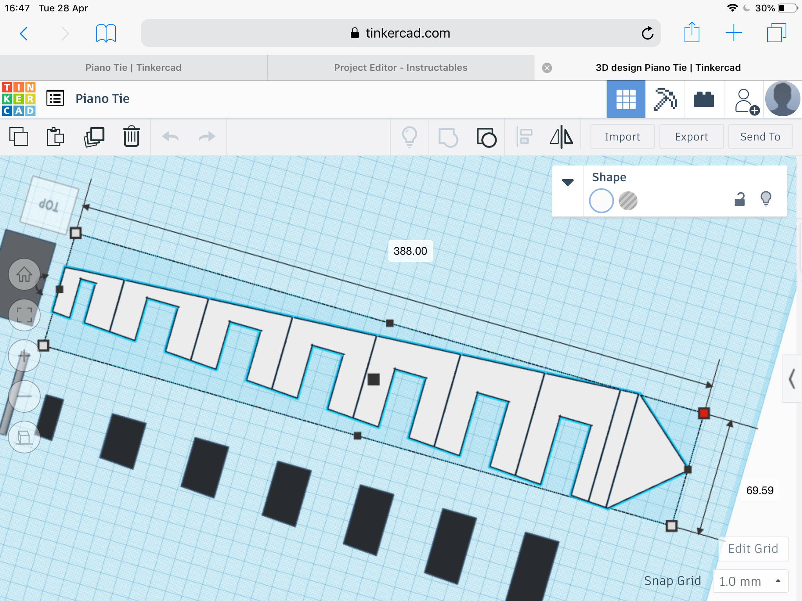Add a new Safari tab
This screenshot has height=601, width=802.
(734, 33)
